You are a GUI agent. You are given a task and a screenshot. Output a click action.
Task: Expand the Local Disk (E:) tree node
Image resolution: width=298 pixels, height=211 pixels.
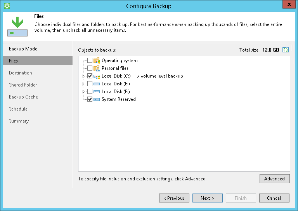click(x=83, y=84)
